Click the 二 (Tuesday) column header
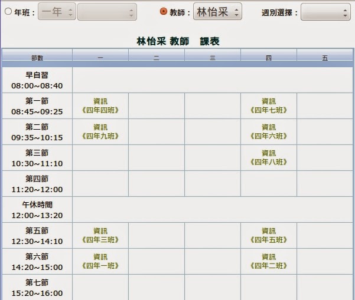The width and height of the screenshot is (355, 300). (157, 55)
